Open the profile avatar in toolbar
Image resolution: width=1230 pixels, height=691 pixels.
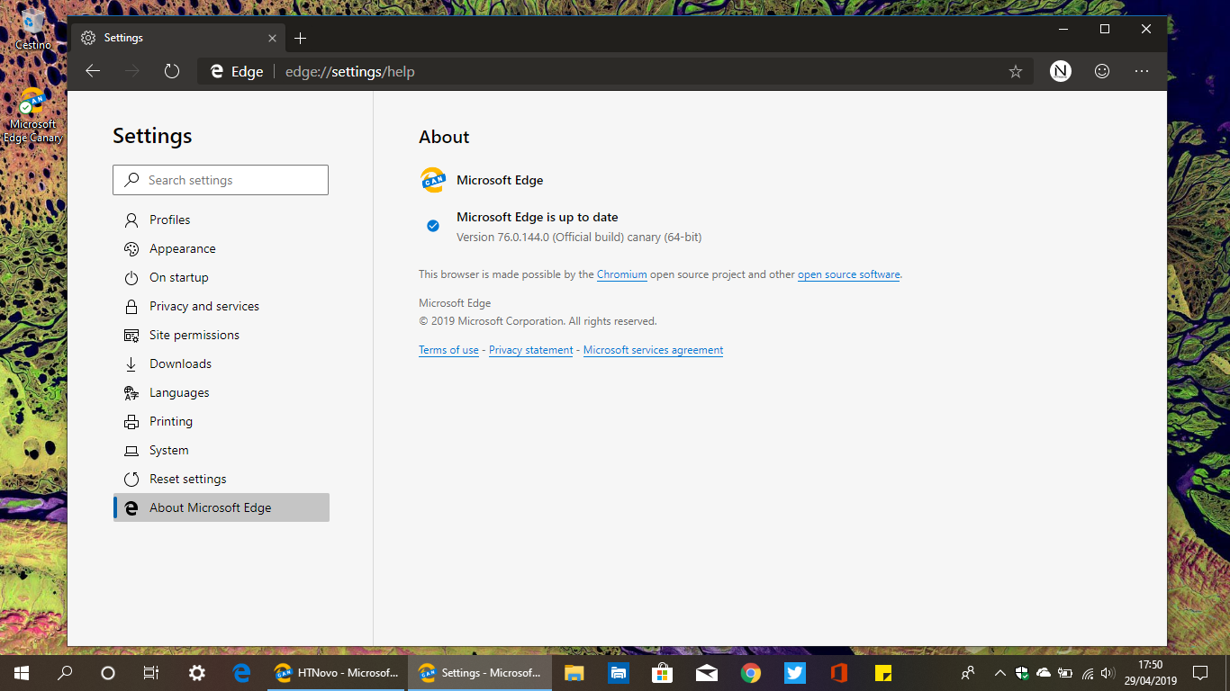(1061, 71)
